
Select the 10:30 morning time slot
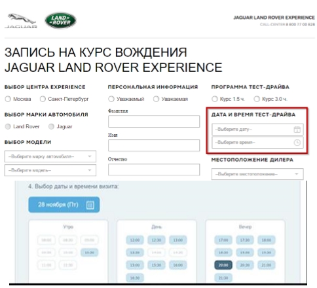[90, 253]
